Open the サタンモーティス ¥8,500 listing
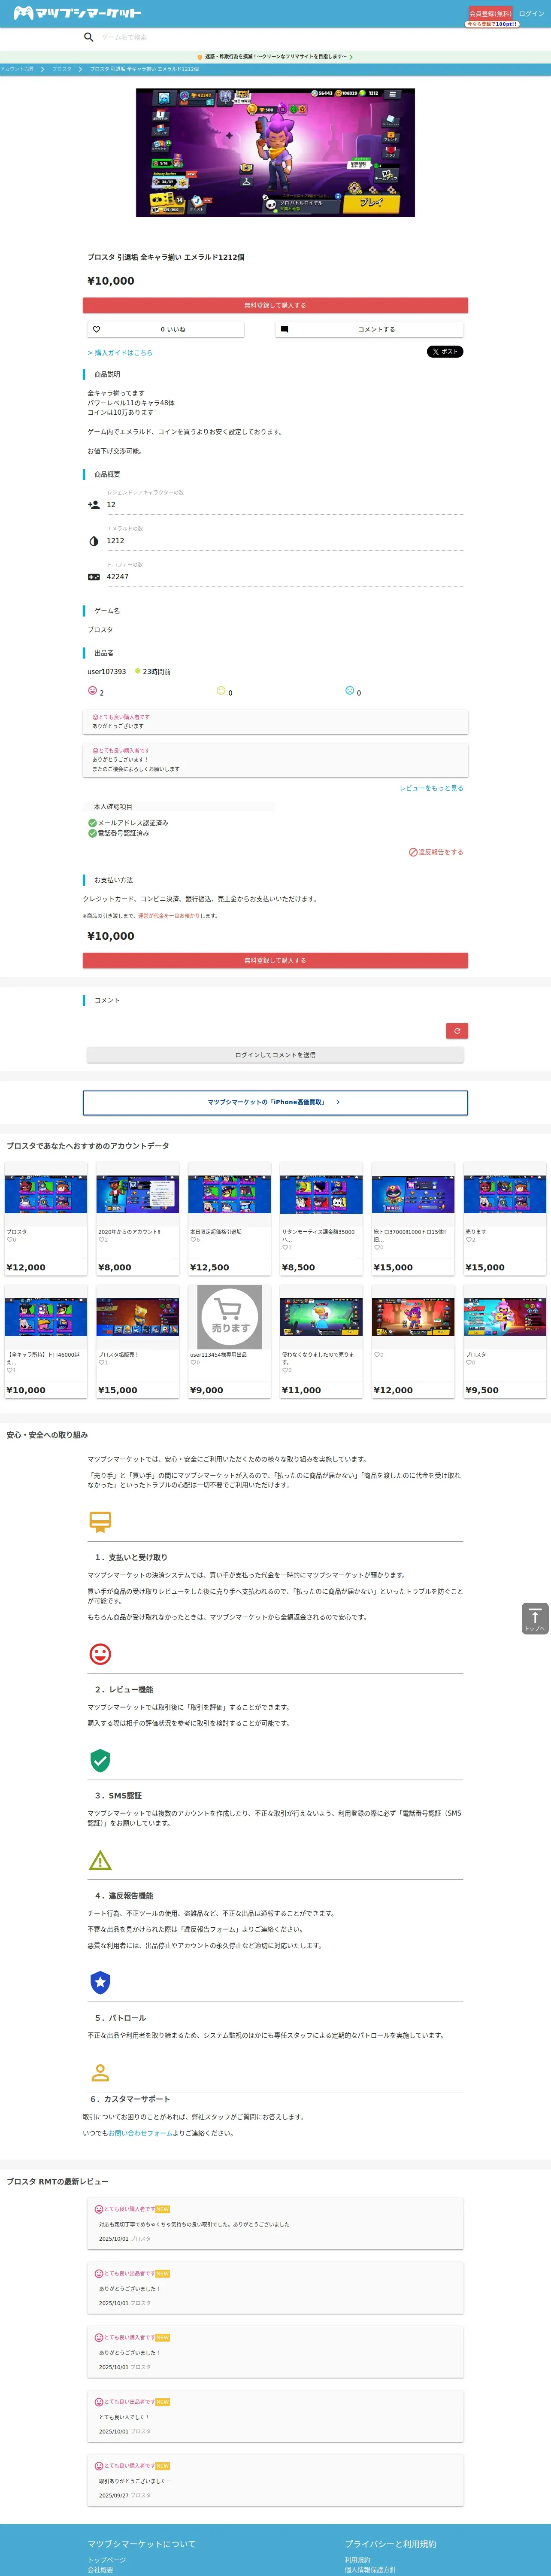 pos(321,1219)
